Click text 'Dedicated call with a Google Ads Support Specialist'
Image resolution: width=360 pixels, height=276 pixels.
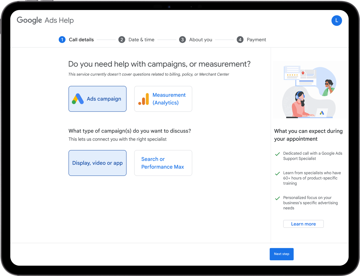[313, 156]
